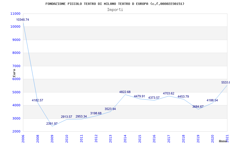The image size is (230, 144).
Task: Click the data label 2913.57
Action: coord(67,117)
